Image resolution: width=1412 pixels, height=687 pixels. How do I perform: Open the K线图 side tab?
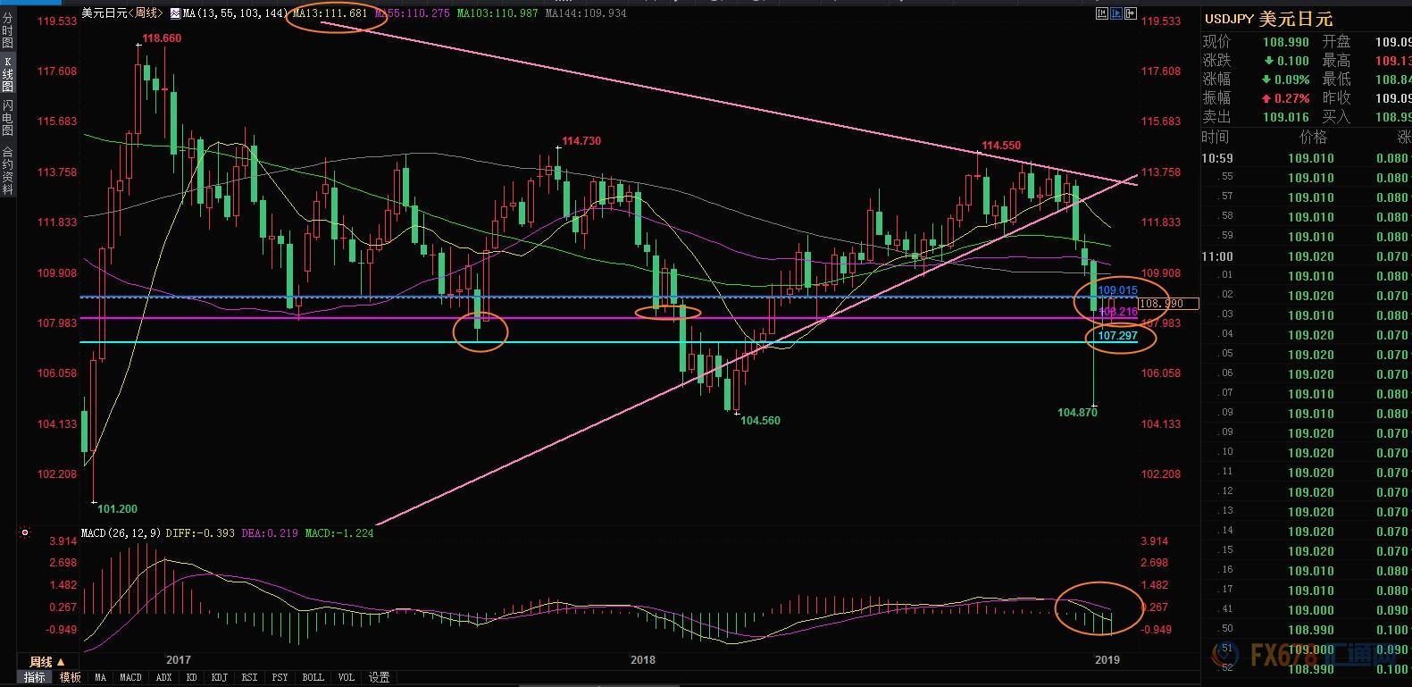point(7,73)
